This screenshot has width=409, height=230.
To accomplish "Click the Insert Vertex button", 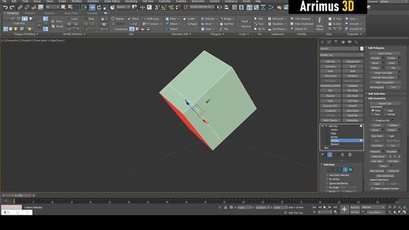I will [385, 54].
